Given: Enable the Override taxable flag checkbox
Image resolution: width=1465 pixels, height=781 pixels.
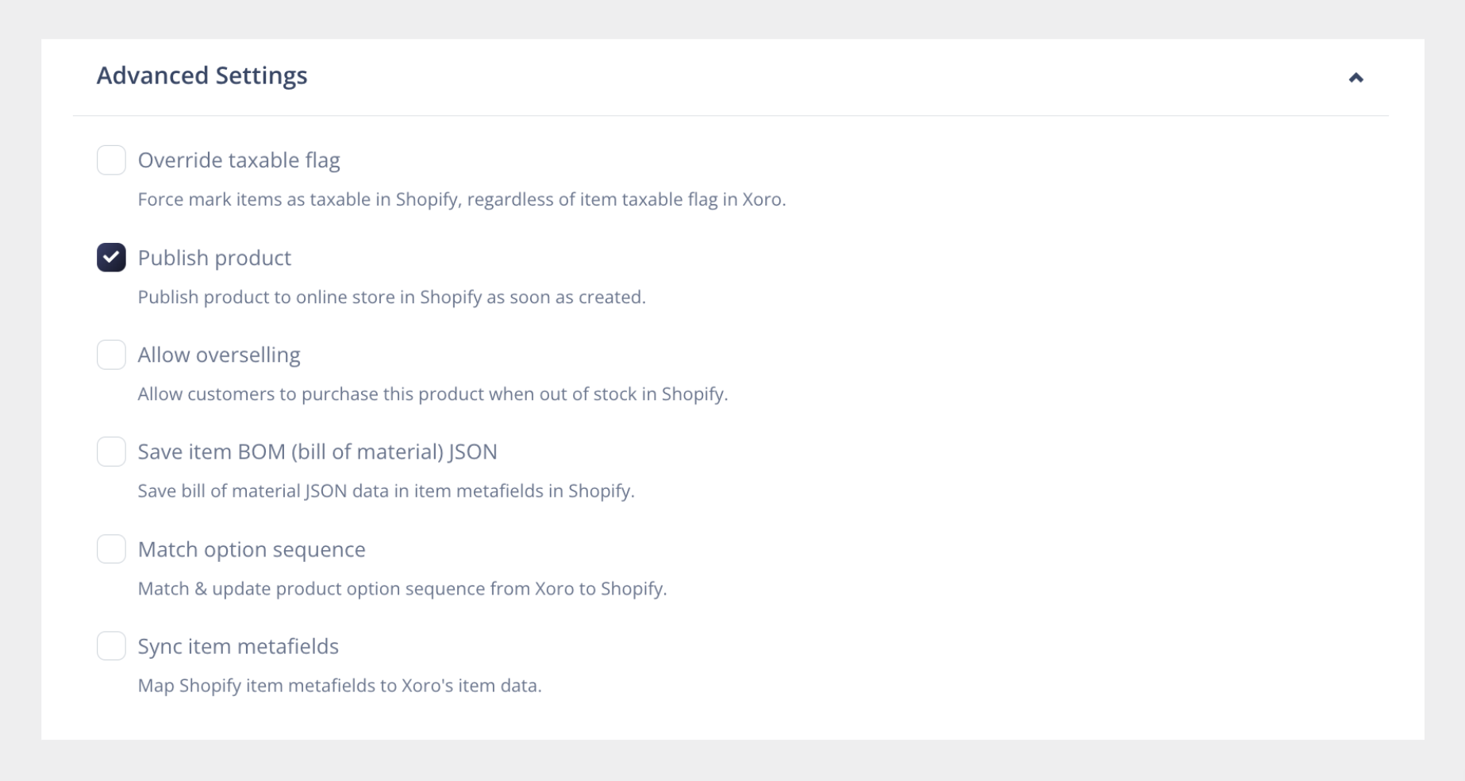Looking at the screenshot, I should tap(111, 160).
